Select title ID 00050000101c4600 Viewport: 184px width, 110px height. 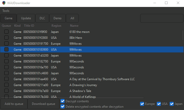click(x=36, y=73)
